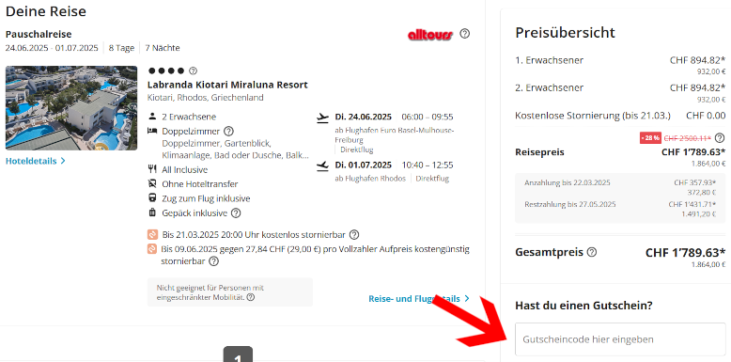Click the train icon beside Zug zum Flug
The width and height of the screenshot is (731, 362).
152,198
